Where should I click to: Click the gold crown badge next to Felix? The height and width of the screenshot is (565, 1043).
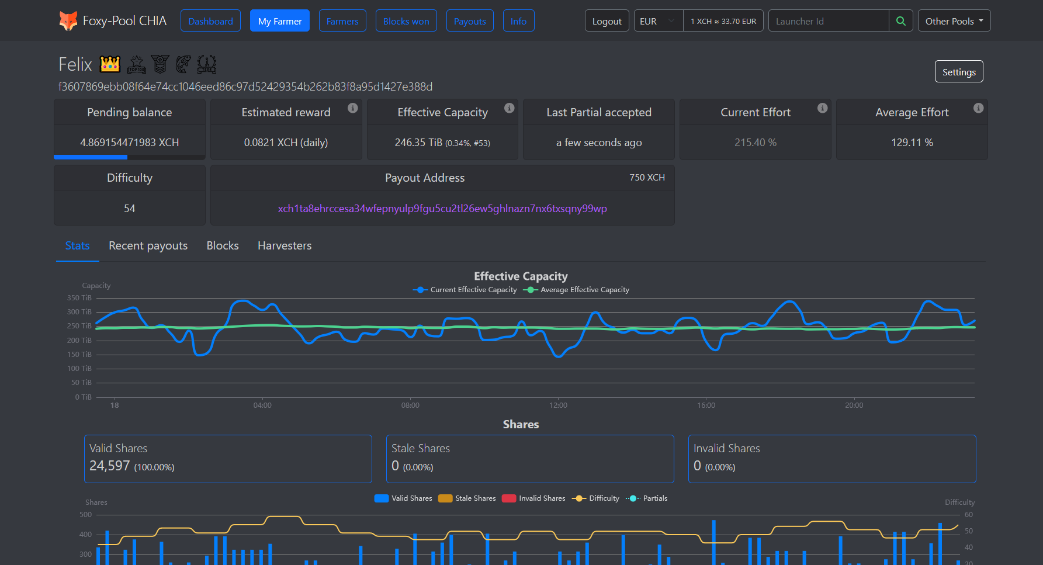click(110, 64)
